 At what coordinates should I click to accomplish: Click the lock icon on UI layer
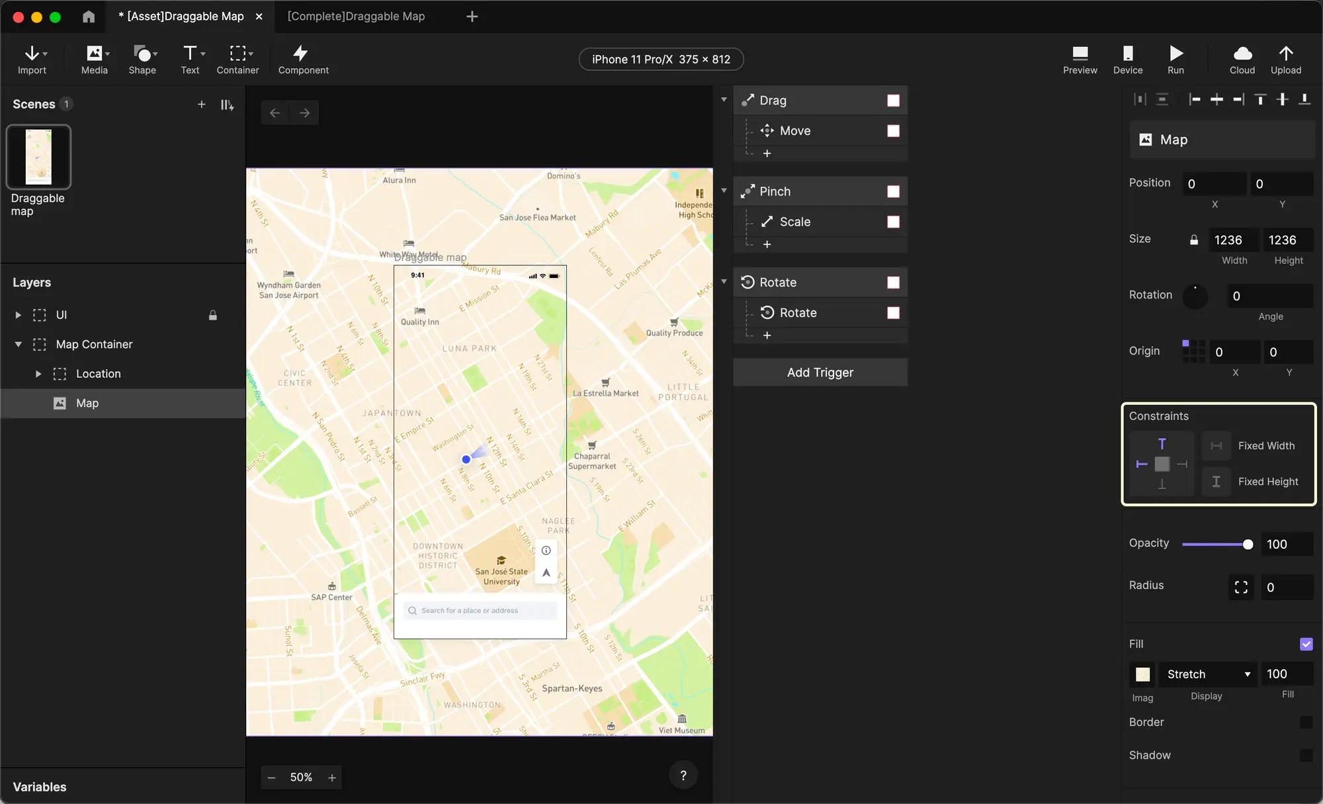pos(213,315)
